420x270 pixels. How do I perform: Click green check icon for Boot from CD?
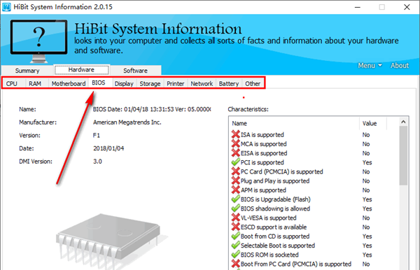(x=235, y=236)
